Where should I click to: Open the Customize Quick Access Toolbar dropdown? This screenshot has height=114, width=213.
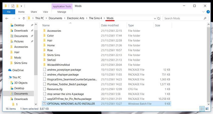click(x=21, y=6)
